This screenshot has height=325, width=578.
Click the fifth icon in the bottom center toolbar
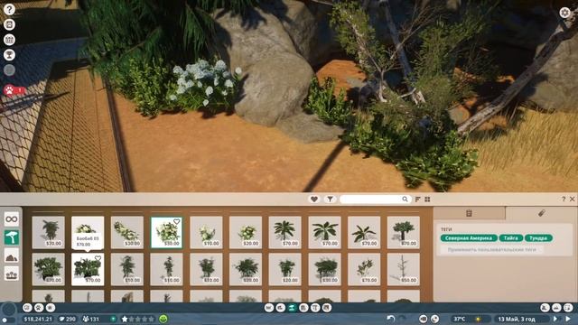coord(315,307)
